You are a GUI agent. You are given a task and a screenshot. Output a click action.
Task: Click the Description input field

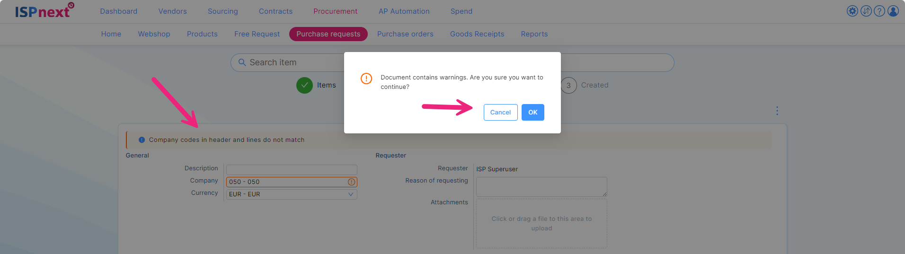[292, 169]
